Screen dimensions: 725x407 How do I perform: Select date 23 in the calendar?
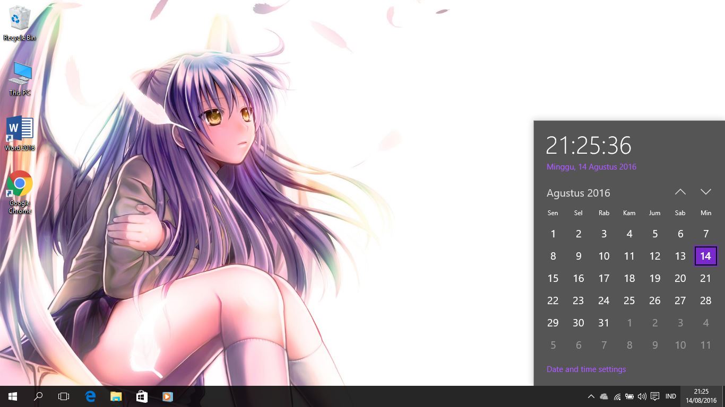(x=579, y=300)
